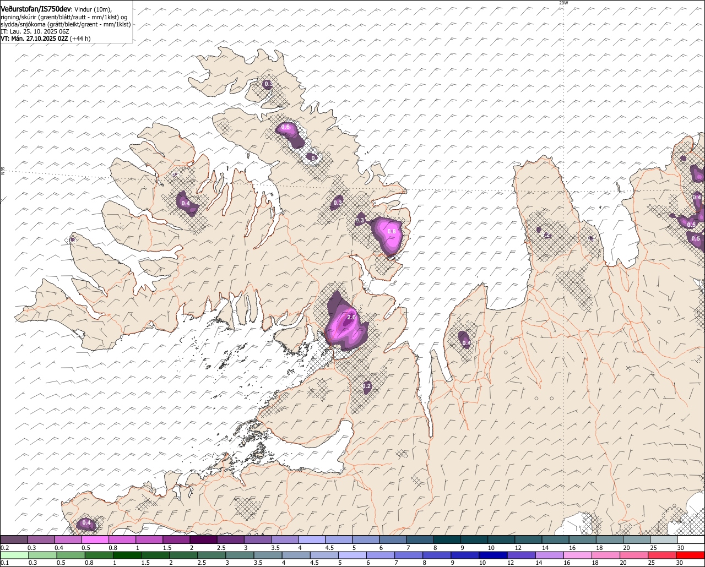Click the '0.2' label under upper legend row

pyautogui.click(x=4, y=548)
